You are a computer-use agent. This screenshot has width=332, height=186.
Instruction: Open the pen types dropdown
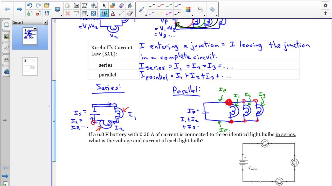(x=142, y=9)
